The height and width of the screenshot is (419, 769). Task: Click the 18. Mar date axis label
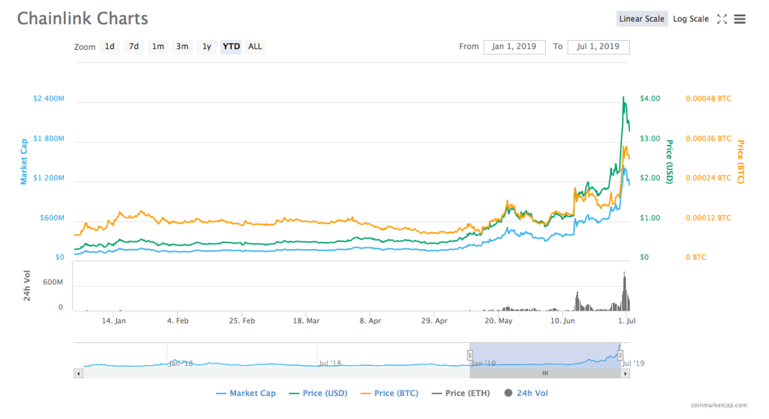[306, 321]
